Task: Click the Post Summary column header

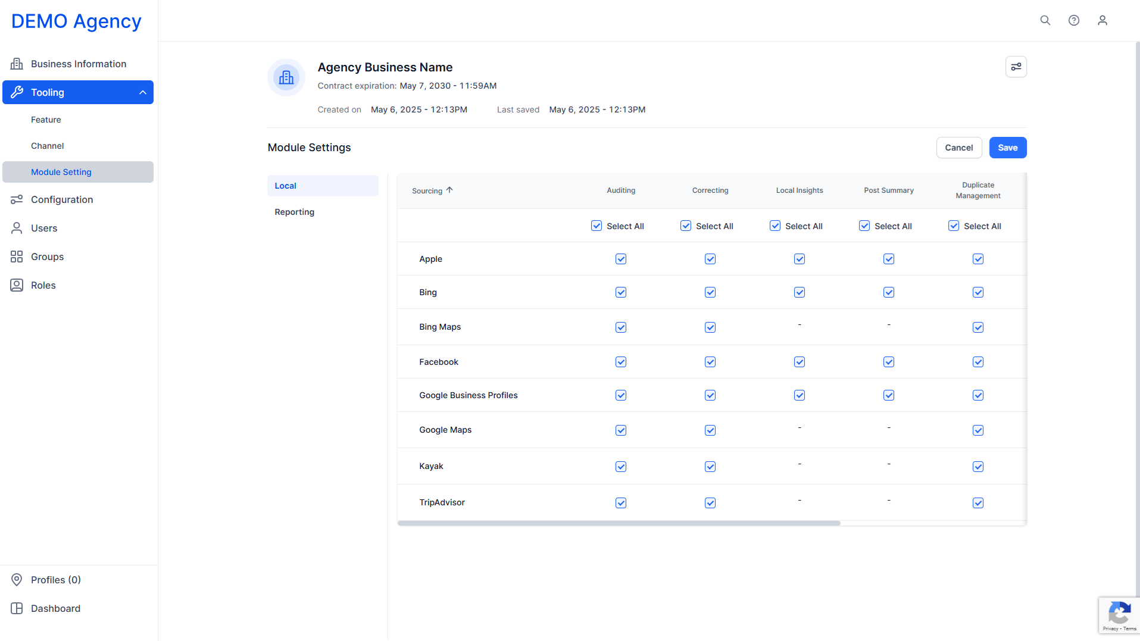Action: pyautogui.click(x=889, y=190)
